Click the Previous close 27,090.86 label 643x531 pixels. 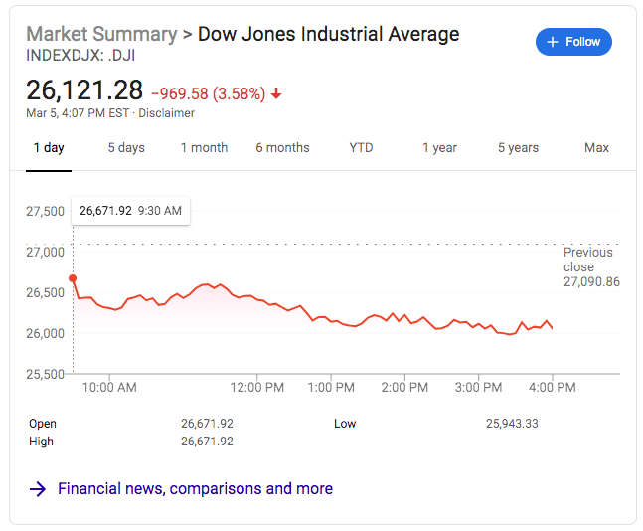point(591,267)
